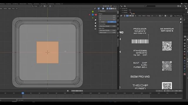
Task: Expand Actions entry in outliner
Action: (122, 10)
